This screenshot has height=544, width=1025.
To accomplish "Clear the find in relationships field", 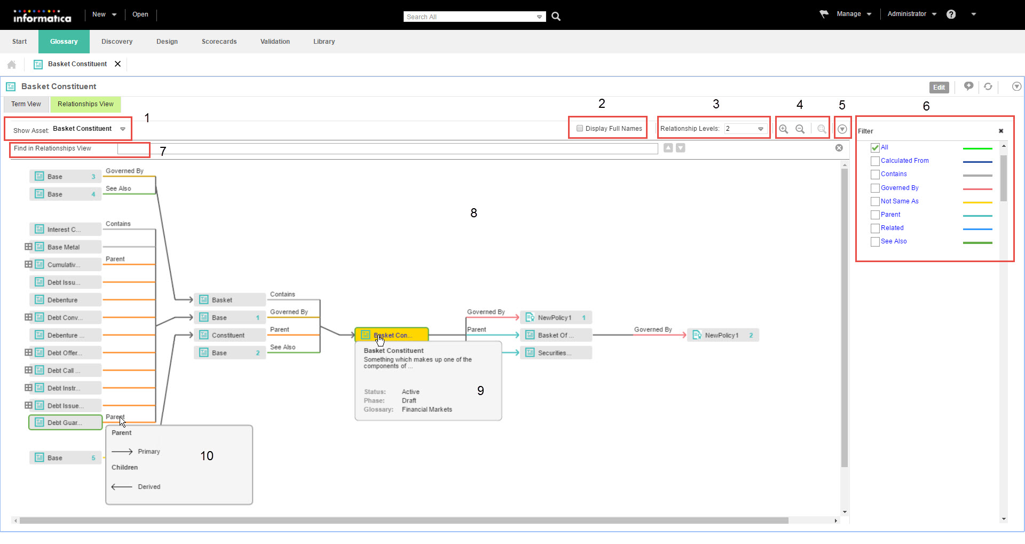I will click(839, 148).
